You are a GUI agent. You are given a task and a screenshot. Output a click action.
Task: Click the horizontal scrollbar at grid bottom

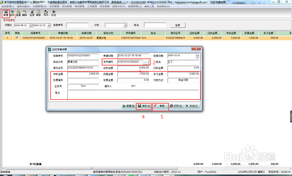click(x=91, y=168)
